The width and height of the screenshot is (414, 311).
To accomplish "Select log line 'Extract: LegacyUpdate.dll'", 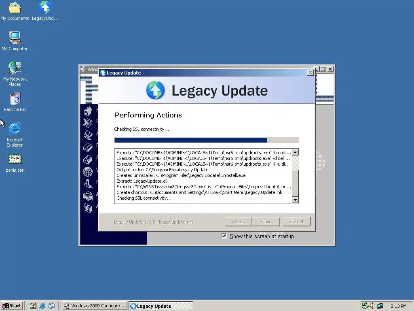I will click(142, 181).
